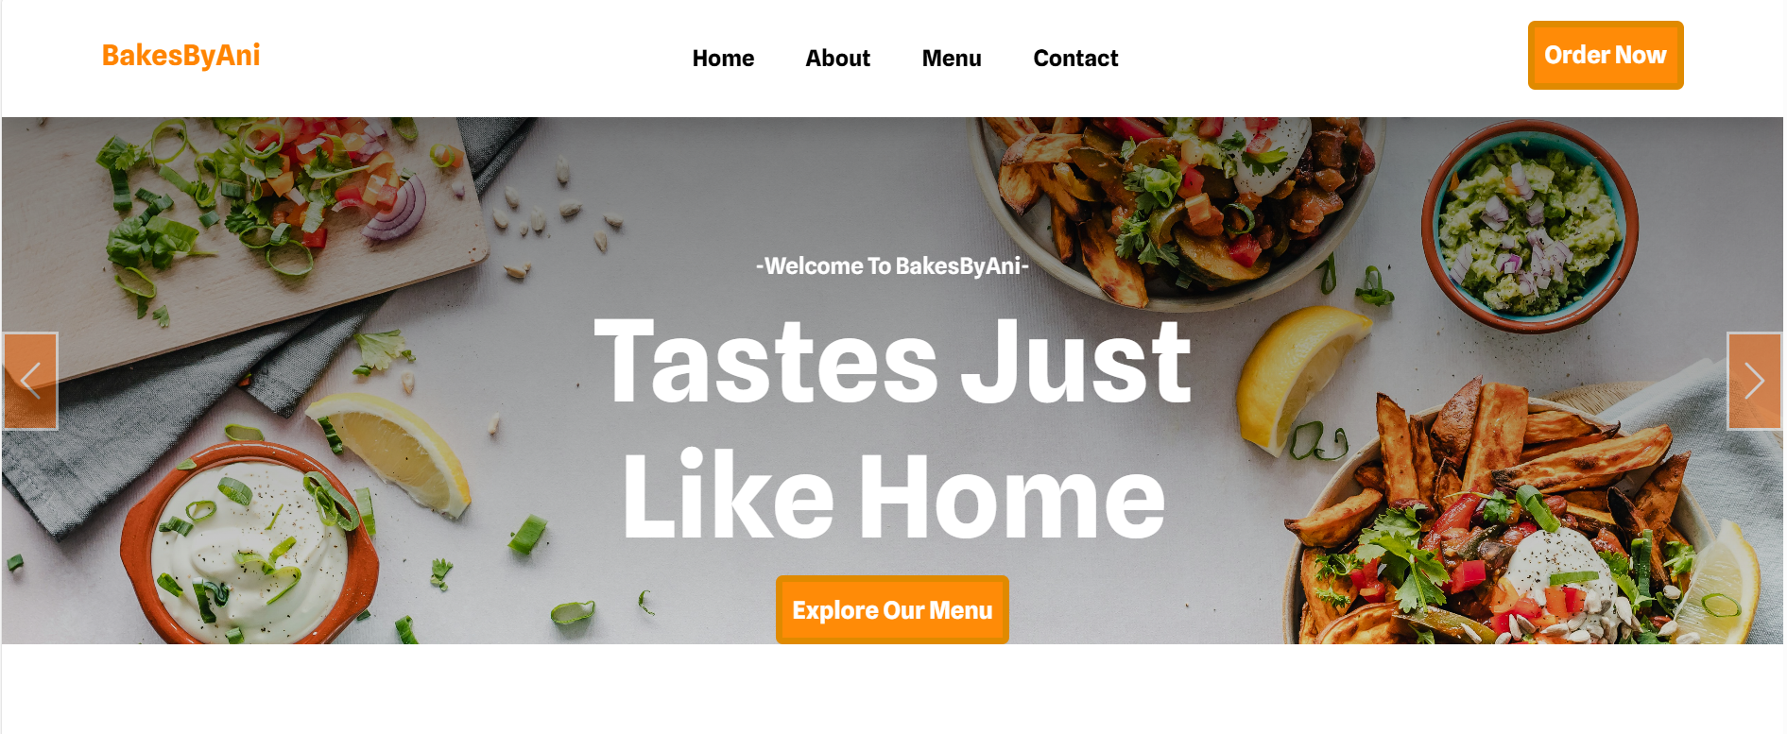Screen dimensions: 1787x734
Task: Click the Welcome To BakesByAni tagline
Action: click(x=892, y=266)
